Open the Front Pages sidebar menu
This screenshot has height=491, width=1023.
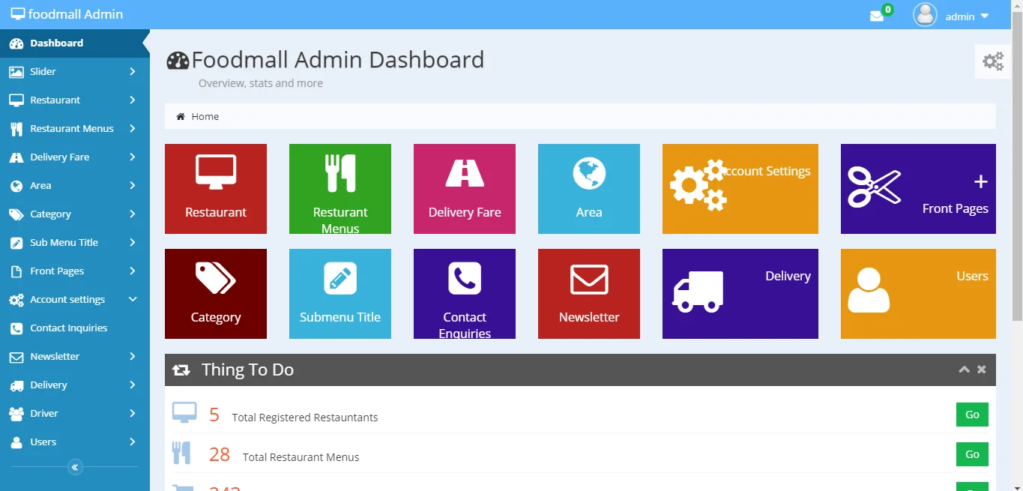[x=75, y=271]
